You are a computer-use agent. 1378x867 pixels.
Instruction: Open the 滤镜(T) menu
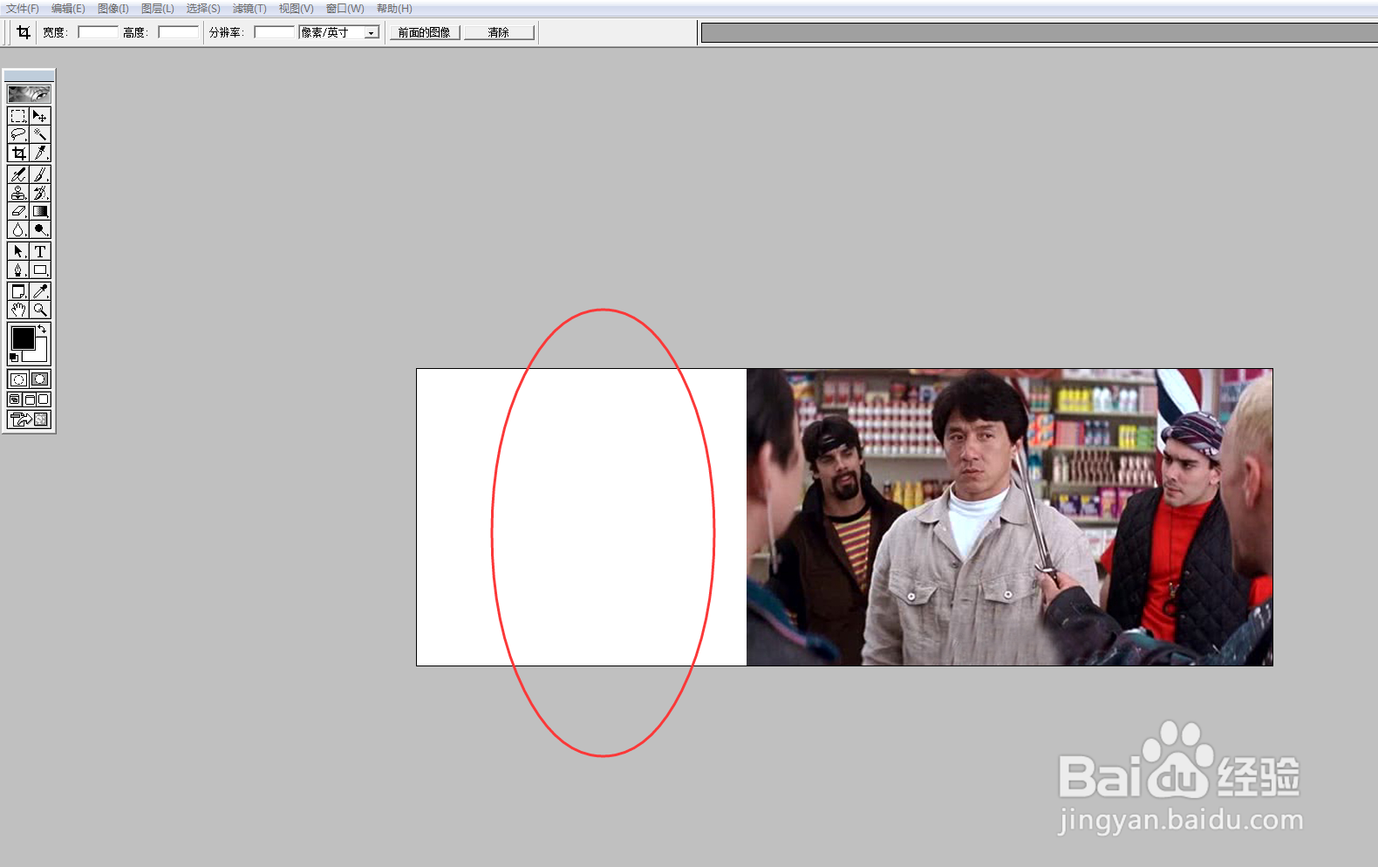(x=249, y=9)
